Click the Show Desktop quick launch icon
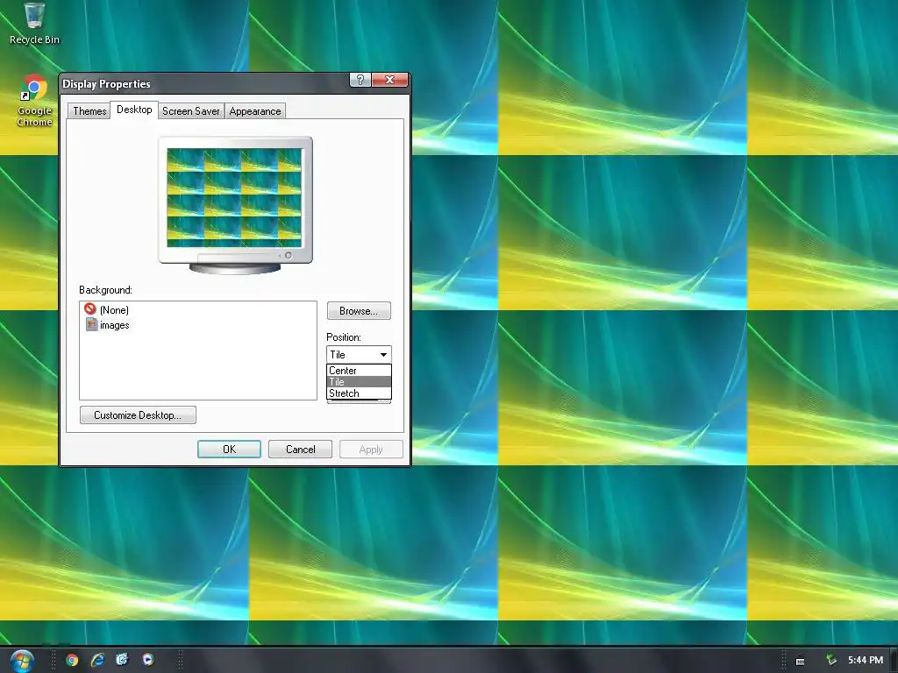The height and width of the screenshot is (673, 898). [122, 660]
